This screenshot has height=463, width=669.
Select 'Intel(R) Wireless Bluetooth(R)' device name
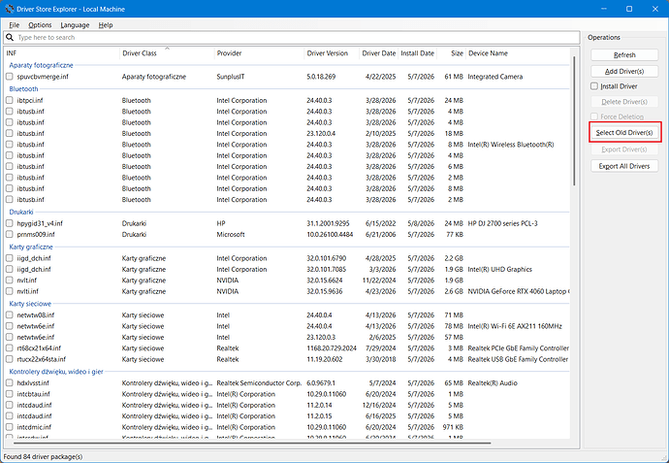click(511, 145)
